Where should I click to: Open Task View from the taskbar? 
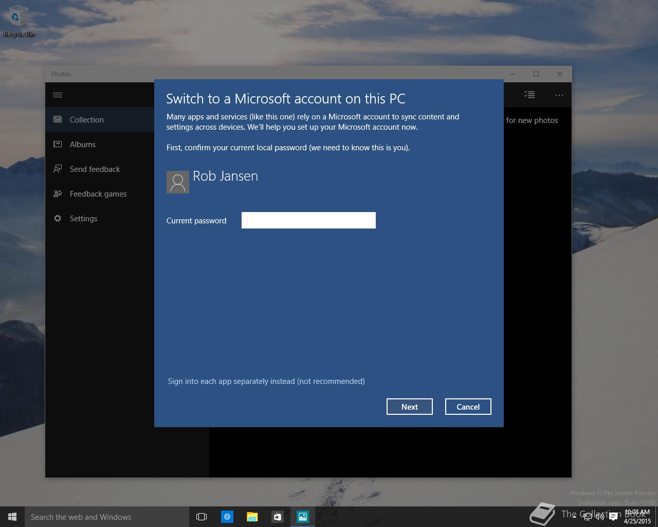(202, 517)
